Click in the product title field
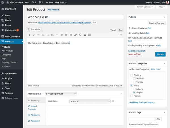 (x=75, y=17)
